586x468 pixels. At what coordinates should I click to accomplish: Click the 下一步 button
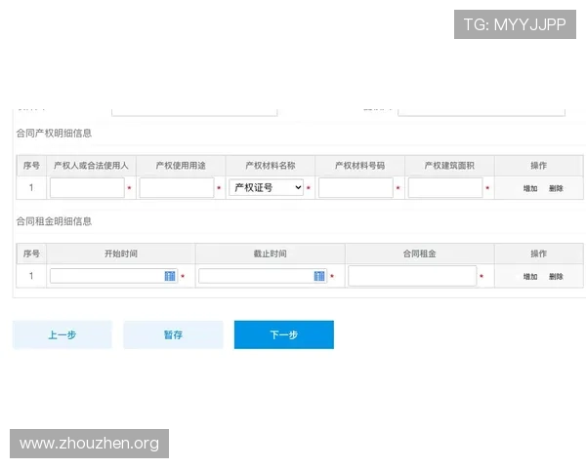[284, 334]
